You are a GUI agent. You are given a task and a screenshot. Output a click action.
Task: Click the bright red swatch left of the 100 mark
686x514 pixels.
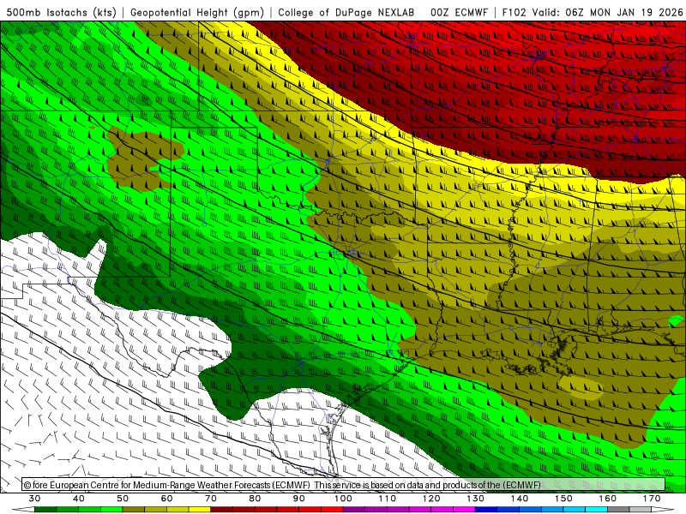332,510
